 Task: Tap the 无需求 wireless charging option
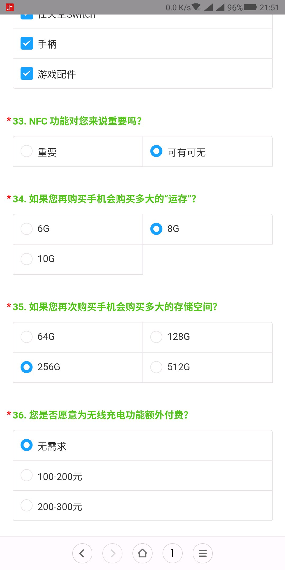tap(27, 445)
